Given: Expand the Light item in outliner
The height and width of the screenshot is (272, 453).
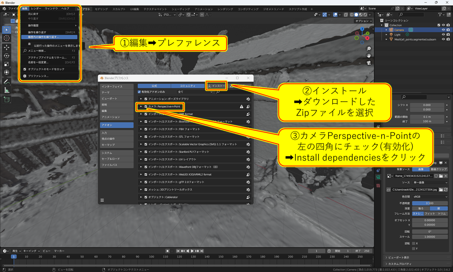Looking at the screenshot, I should point(386,34).
